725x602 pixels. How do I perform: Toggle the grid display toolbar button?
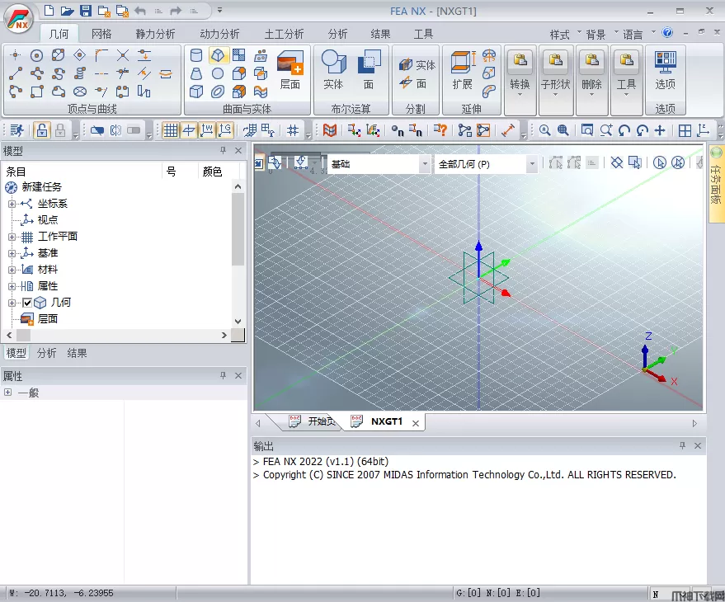click(x=170, y=130)
